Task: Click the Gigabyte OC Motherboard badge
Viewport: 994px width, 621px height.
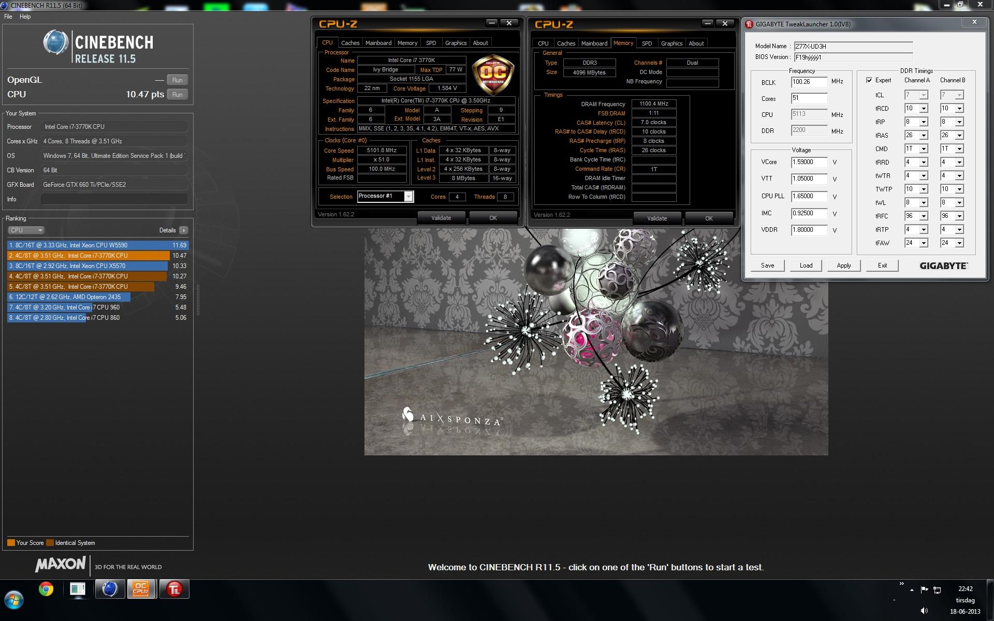Action: click(493, 74)
